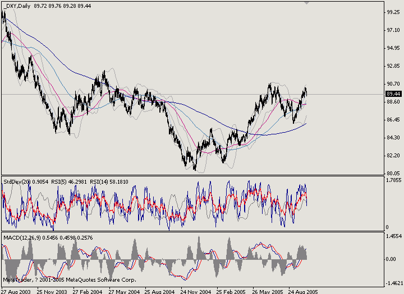Click the 94.95 price scale label
404x294 pixels.
393,48
